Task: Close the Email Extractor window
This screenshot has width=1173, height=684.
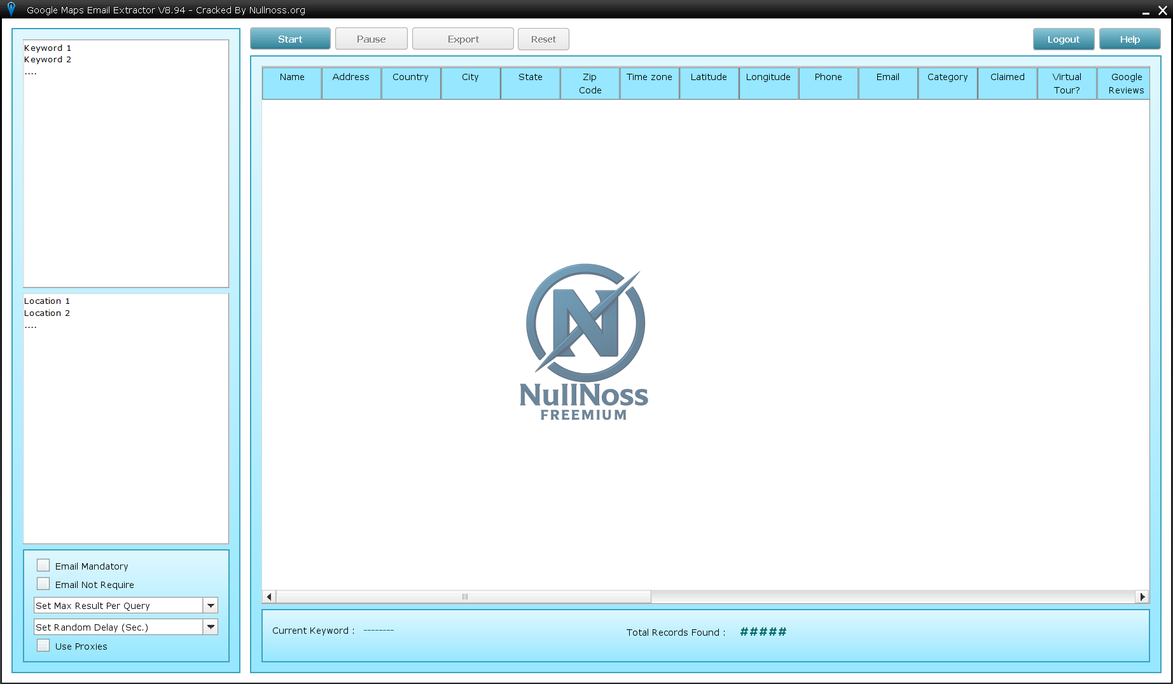Action: 1162,10
